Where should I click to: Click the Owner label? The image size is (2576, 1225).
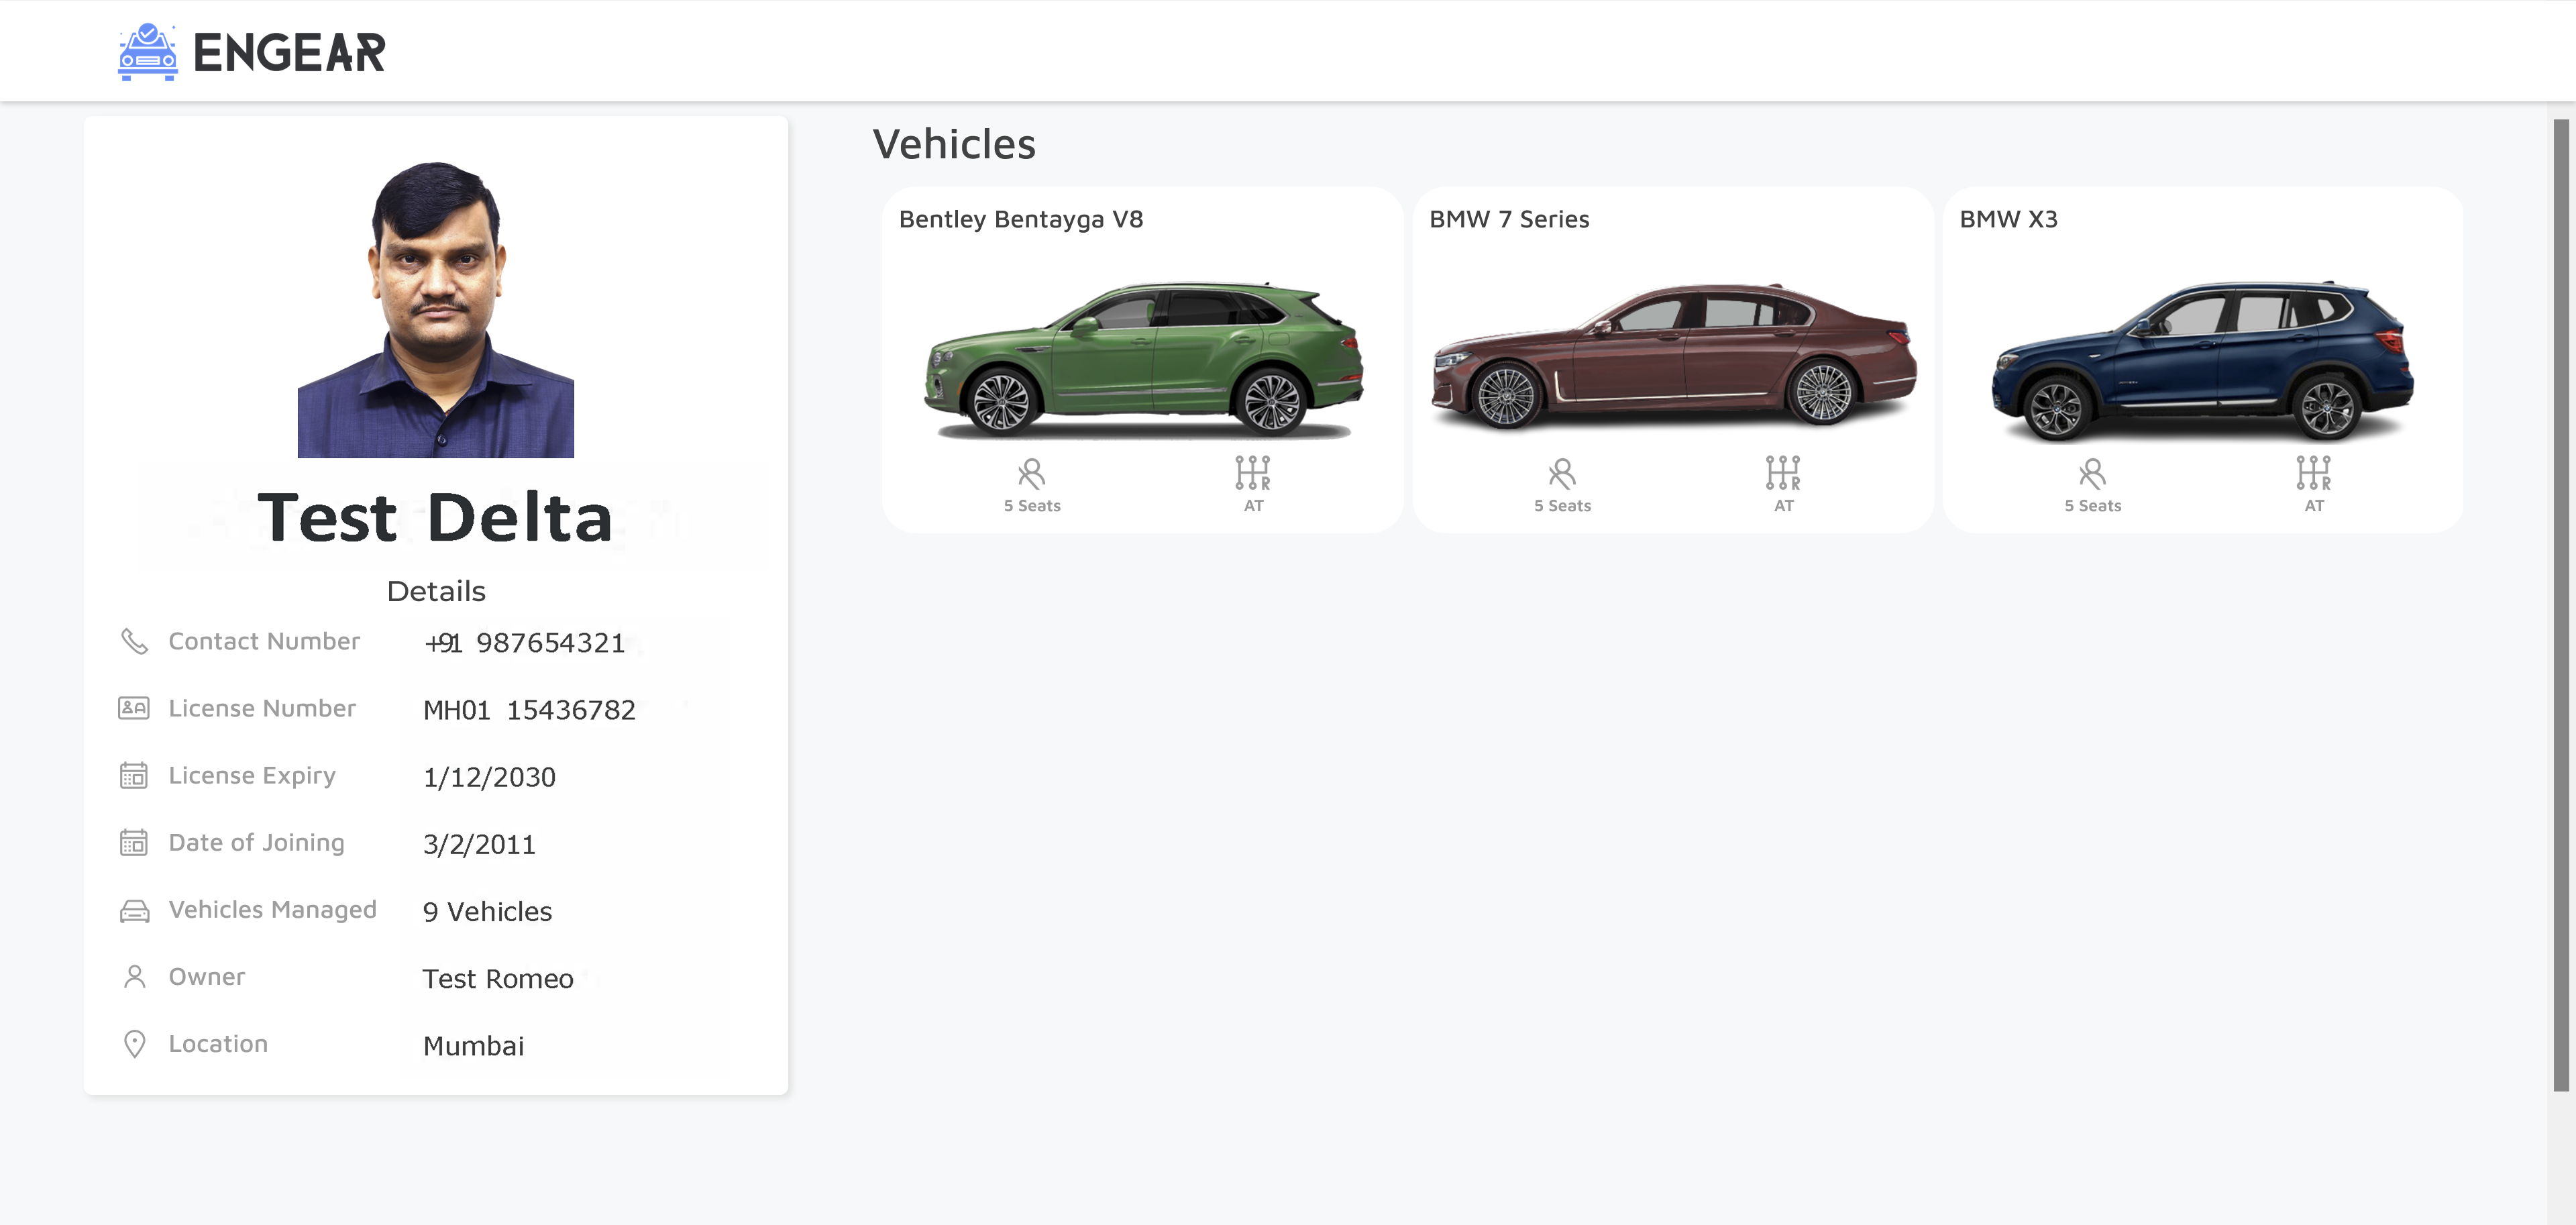click(206, 977)
